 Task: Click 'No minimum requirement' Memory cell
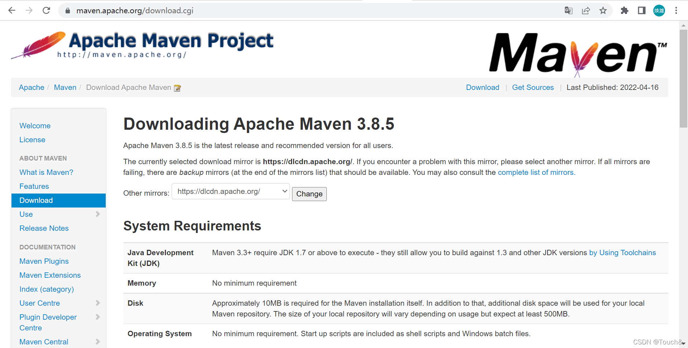pyautogui.click(x=254, y=283)
